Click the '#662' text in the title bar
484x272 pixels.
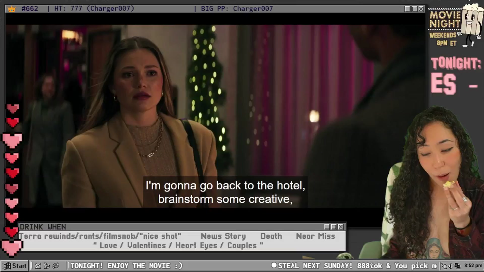30,9
